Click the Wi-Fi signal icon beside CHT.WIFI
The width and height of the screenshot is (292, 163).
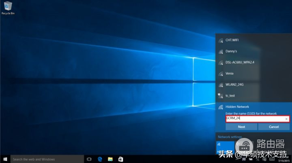tap(221, 40)
